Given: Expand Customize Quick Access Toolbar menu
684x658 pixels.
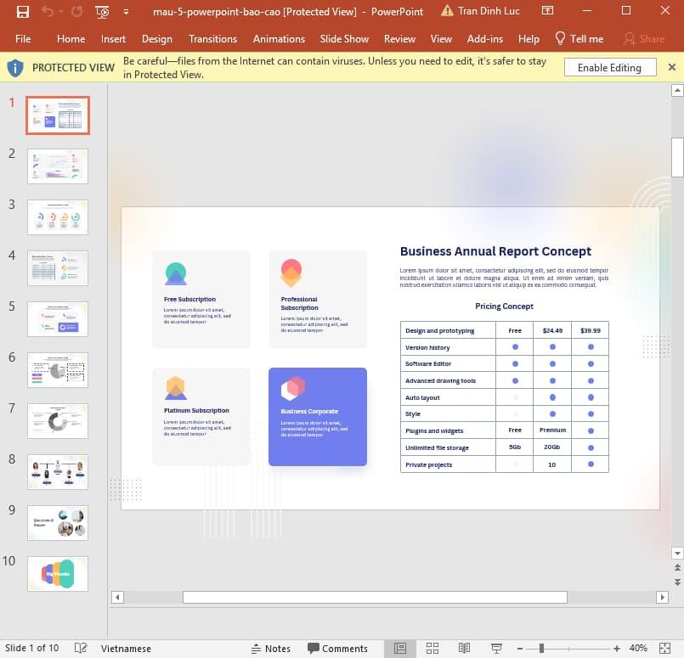Looking at the screenshot, I should click(124, 12).
